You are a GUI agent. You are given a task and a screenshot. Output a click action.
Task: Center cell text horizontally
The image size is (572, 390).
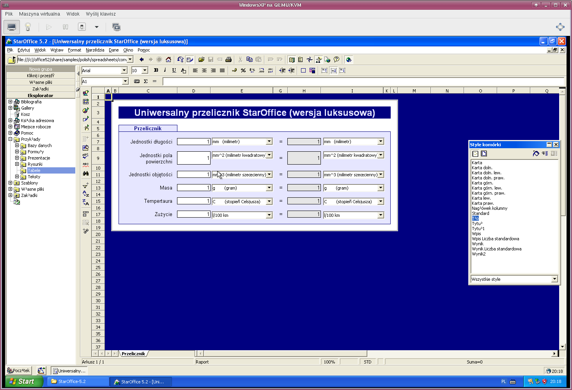(x=204, y=71)
